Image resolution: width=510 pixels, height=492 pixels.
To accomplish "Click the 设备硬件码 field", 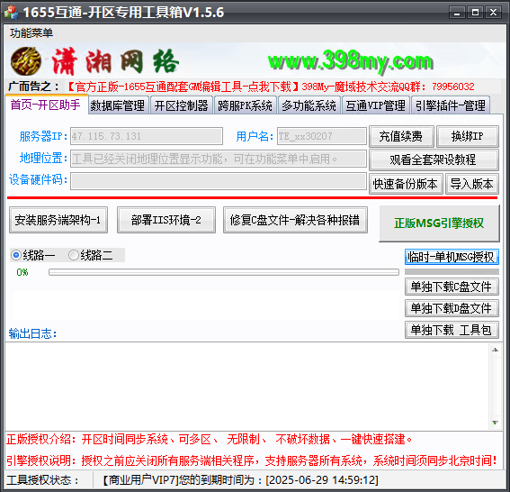I will [219, 181].
